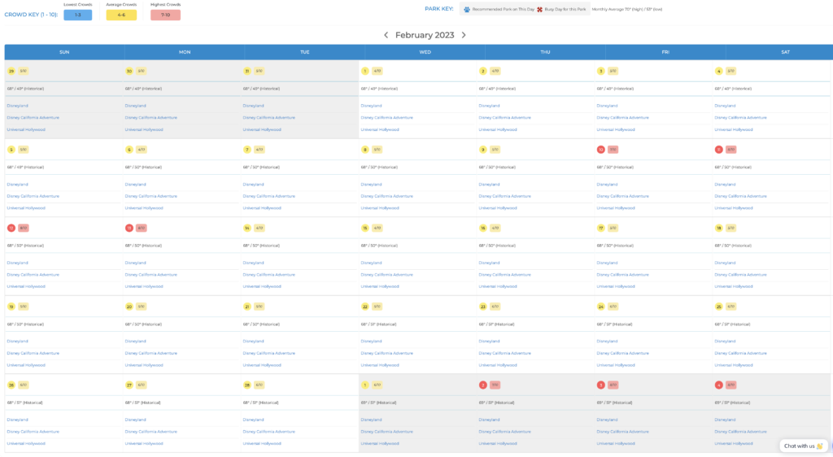The image size is (833, 457).
Task: Open Disney California Adventure for January 30
Action: pyautogui.click(x=150, y=118)
